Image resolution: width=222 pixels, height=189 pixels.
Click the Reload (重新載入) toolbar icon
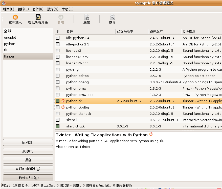click(15, 17)
